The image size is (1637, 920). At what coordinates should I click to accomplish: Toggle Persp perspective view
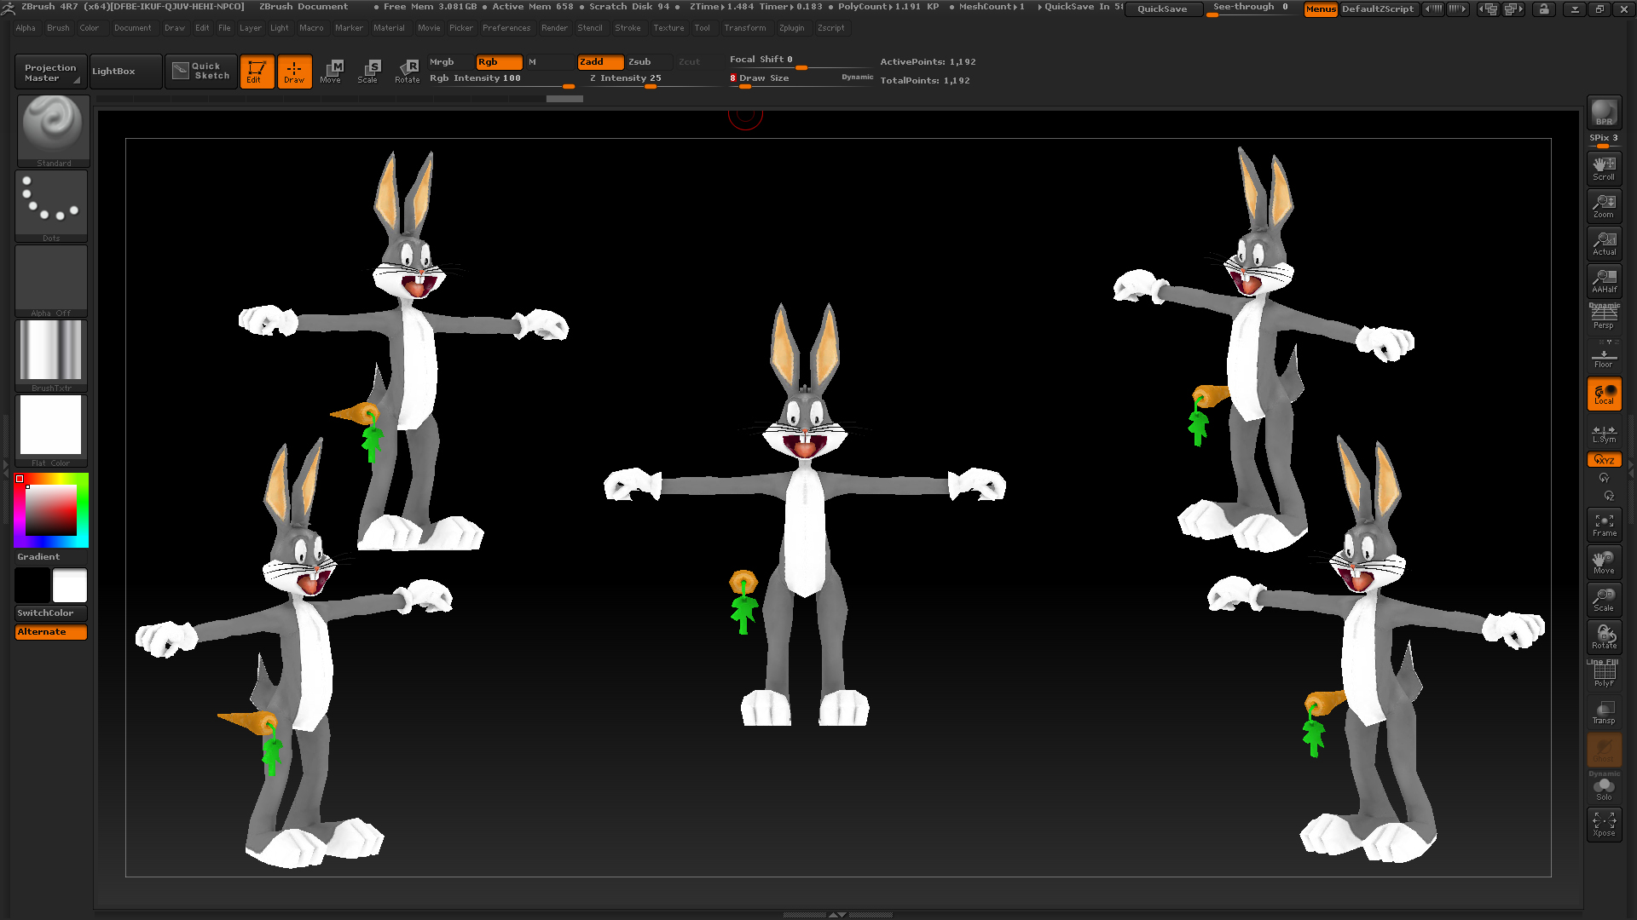click(x=1604, y=317)
